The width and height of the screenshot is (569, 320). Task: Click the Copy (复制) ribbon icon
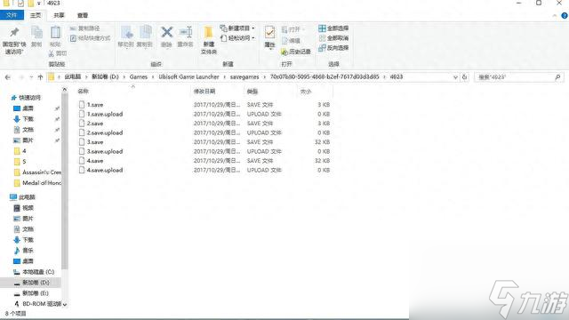36,33
